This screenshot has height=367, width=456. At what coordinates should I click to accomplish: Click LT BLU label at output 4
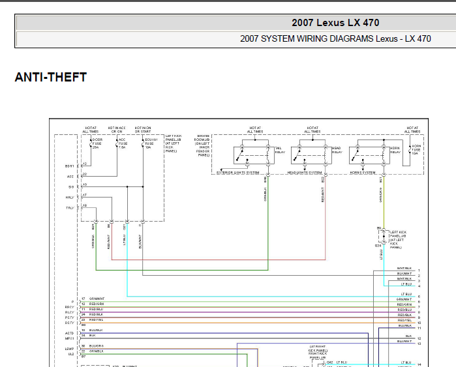pos(406,284)
